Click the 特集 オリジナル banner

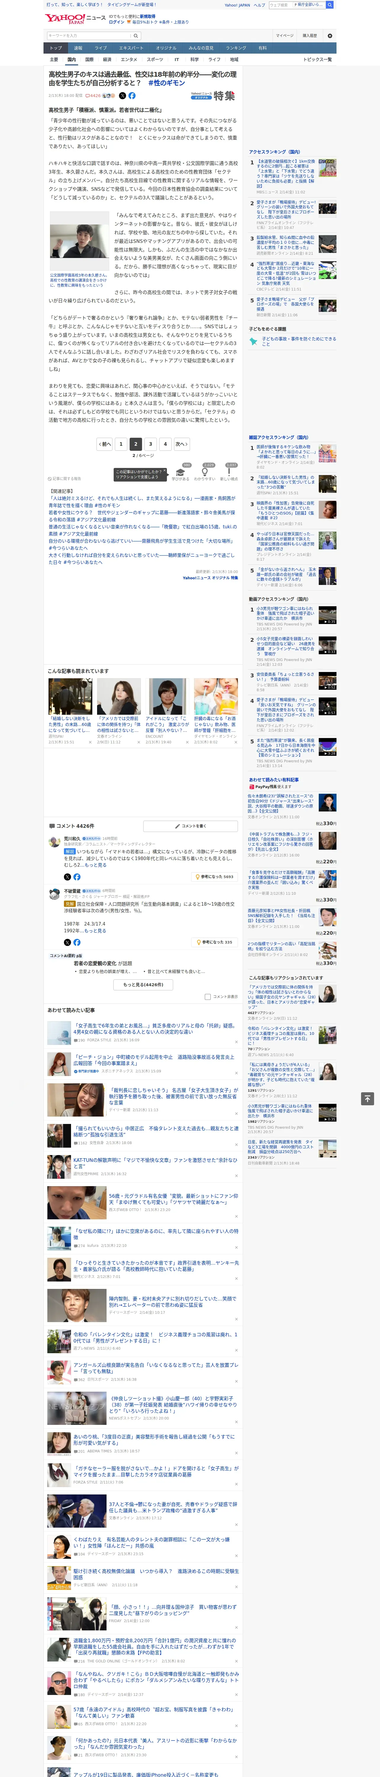213,96
